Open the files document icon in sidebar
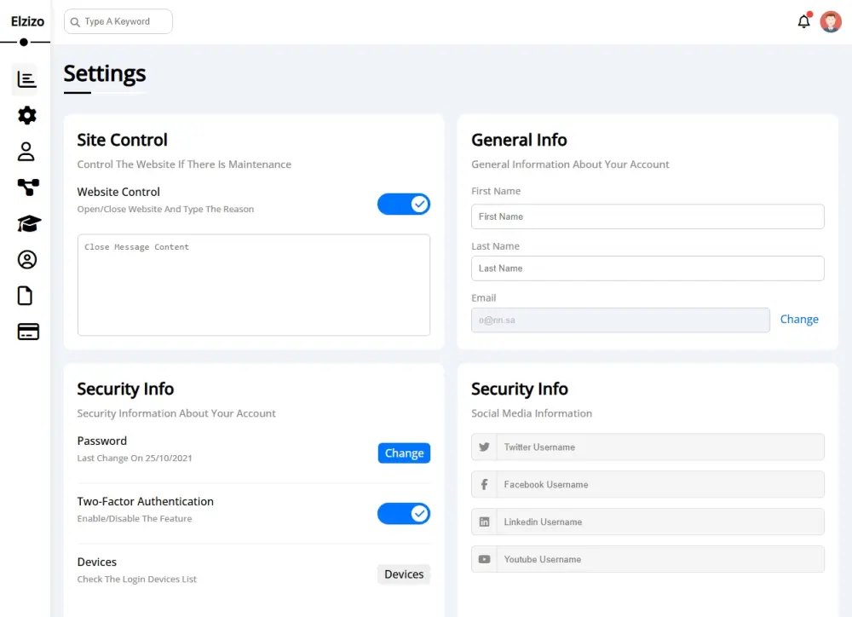 coord(26,296)
